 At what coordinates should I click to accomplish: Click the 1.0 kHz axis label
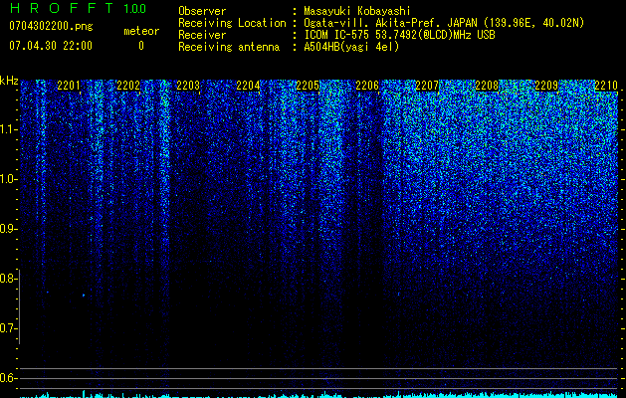pyautogui.click(x=8, y=179)
